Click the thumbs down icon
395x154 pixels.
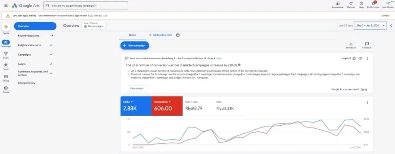coord(360,59)
